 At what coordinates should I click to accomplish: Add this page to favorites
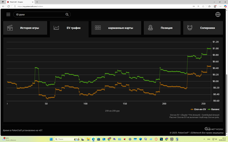(x=203, y=6)
